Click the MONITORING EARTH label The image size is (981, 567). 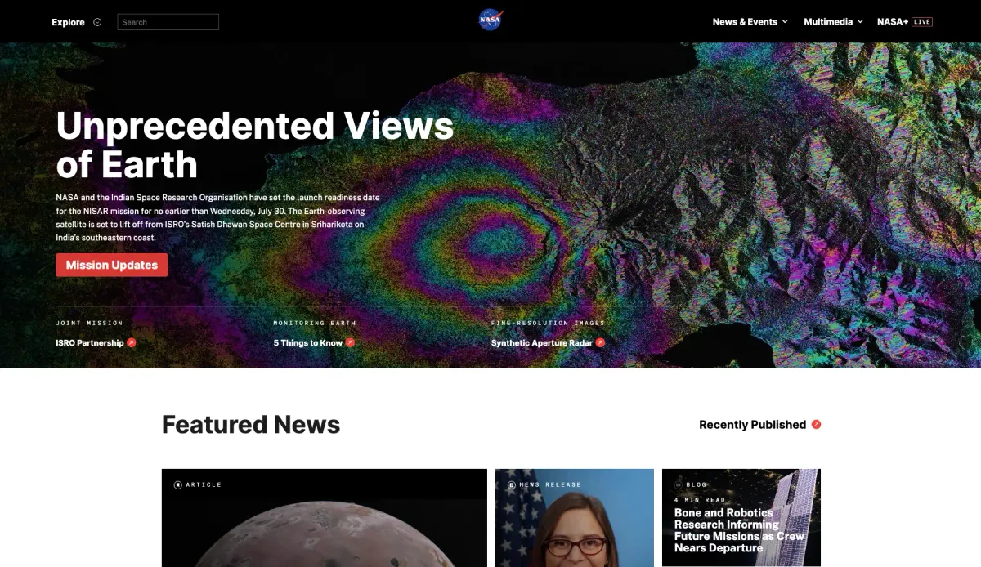point(315,324)
